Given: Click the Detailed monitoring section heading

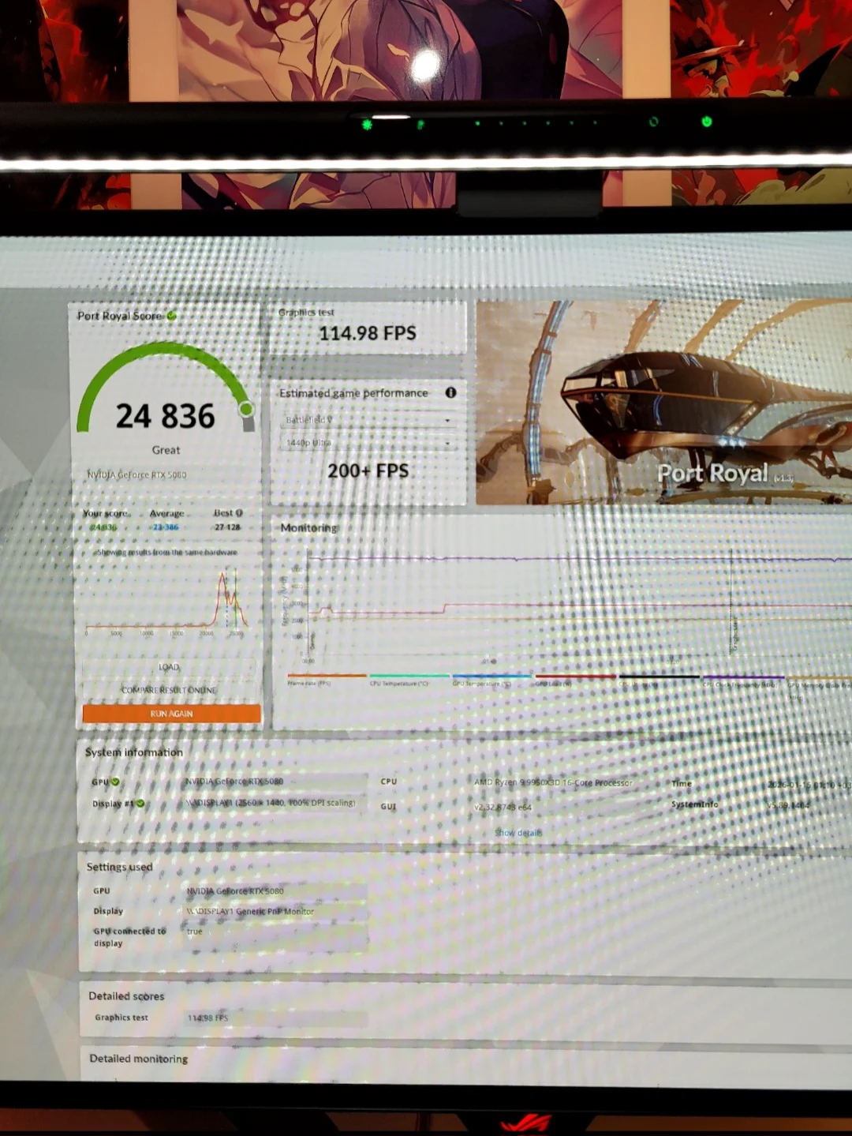Looking at the screenshot, I should pos(139,1059).
